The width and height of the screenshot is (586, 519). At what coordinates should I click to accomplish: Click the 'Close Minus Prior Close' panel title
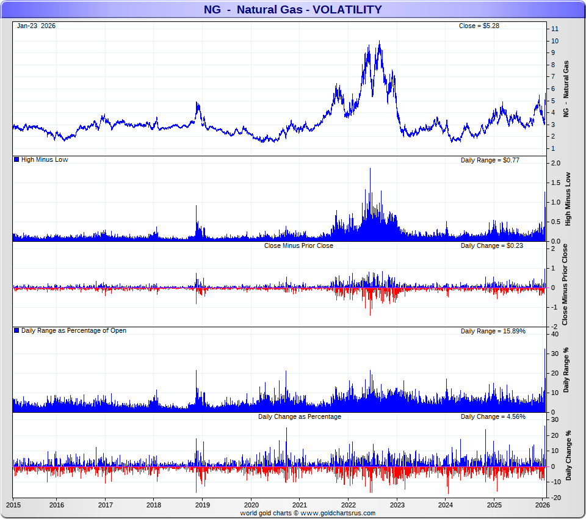click(x=298, y=245)
